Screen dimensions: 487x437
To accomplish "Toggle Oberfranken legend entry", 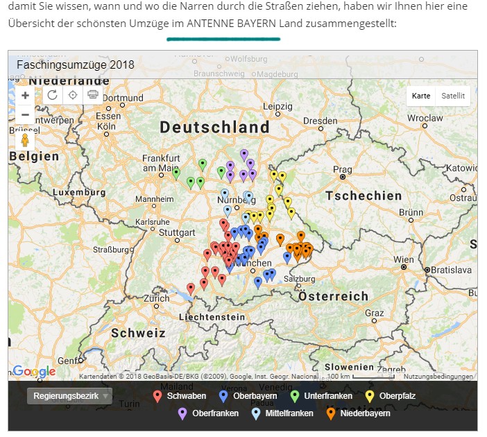I will [208, 413].
